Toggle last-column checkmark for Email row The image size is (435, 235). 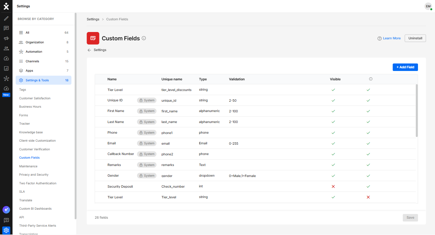(x=368, y=143)
